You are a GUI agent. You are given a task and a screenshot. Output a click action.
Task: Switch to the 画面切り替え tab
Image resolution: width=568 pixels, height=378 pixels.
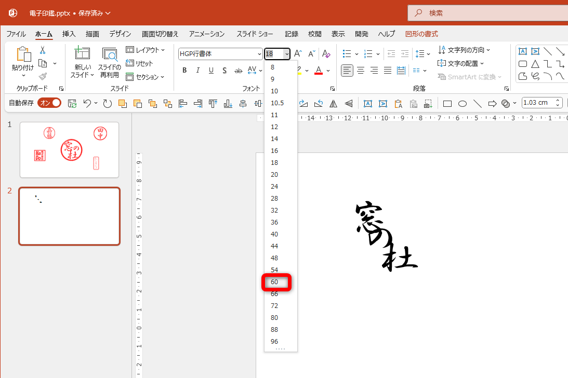point(160,34)
